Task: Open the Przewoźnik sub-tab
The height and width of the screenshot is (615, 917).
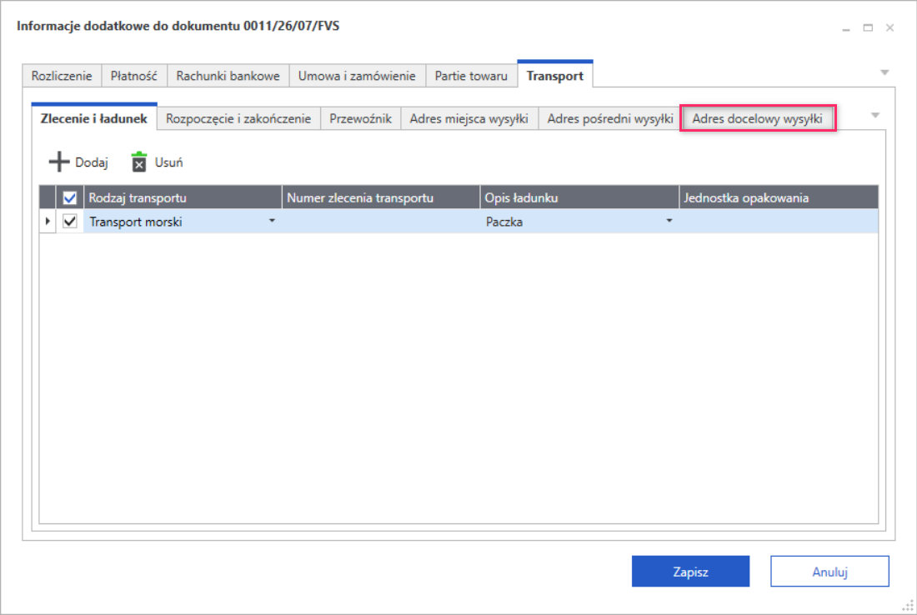Action: pos(360,118)
